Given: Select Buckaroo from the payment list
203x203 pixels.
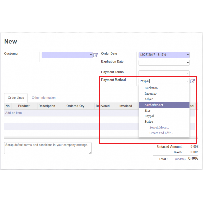Looking at the screenshot, I should pyautogui.click(x=151, y=88).
